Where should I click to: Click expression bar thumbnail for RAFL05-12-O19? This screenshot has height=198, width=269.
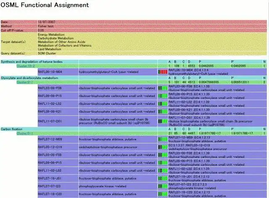pos(163,147)
